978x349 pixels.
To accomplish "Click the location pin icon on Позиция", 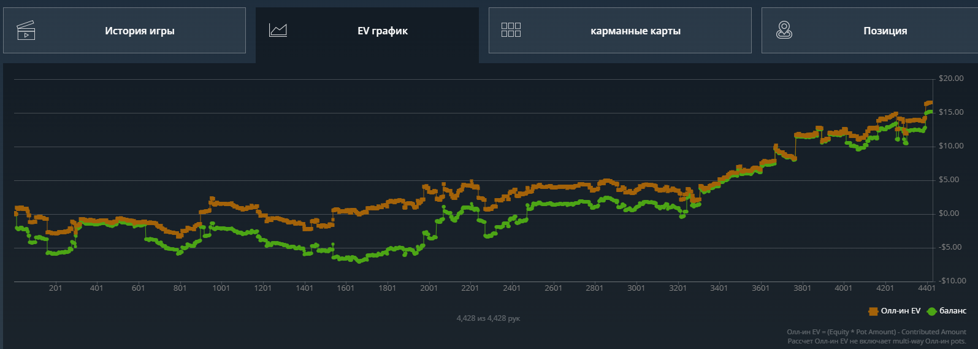I will tap(784, 30).
